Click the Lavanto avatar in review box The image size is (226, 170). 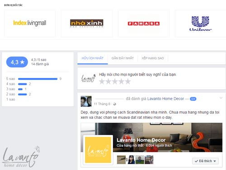pyautogui.click(x=89, y=78)
